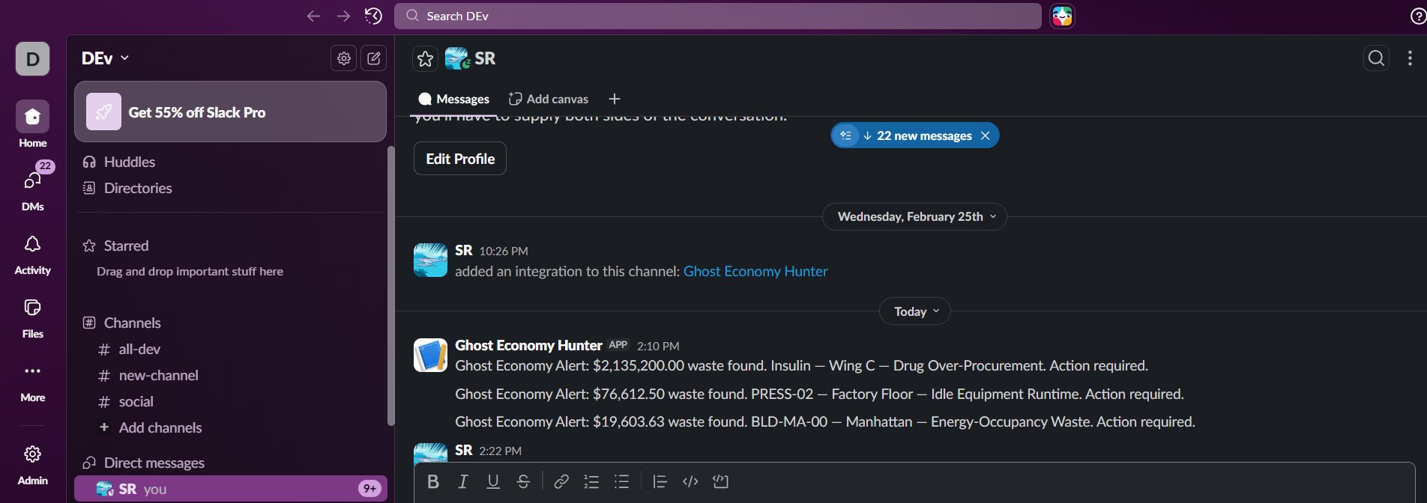Toggle inline code formatting
Viewport: 1427px width, 503px height.
click(690, 481)
